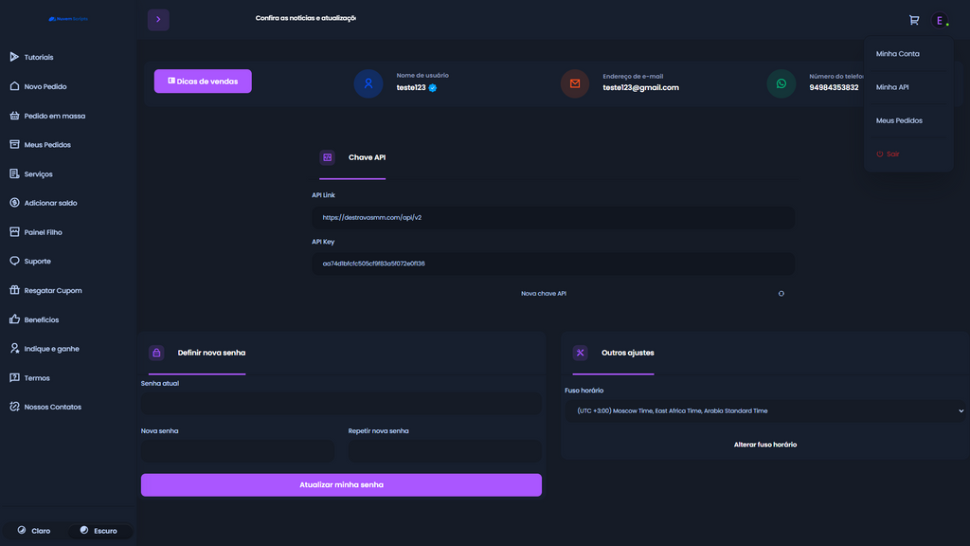
Task: Select Minha API from account menu
Action: 892,87
